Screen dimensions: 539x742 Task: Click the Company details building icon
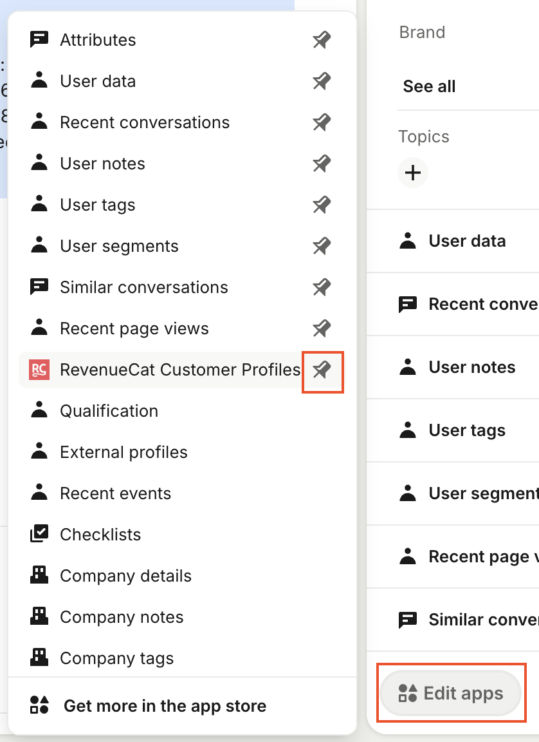coord(39,575)
